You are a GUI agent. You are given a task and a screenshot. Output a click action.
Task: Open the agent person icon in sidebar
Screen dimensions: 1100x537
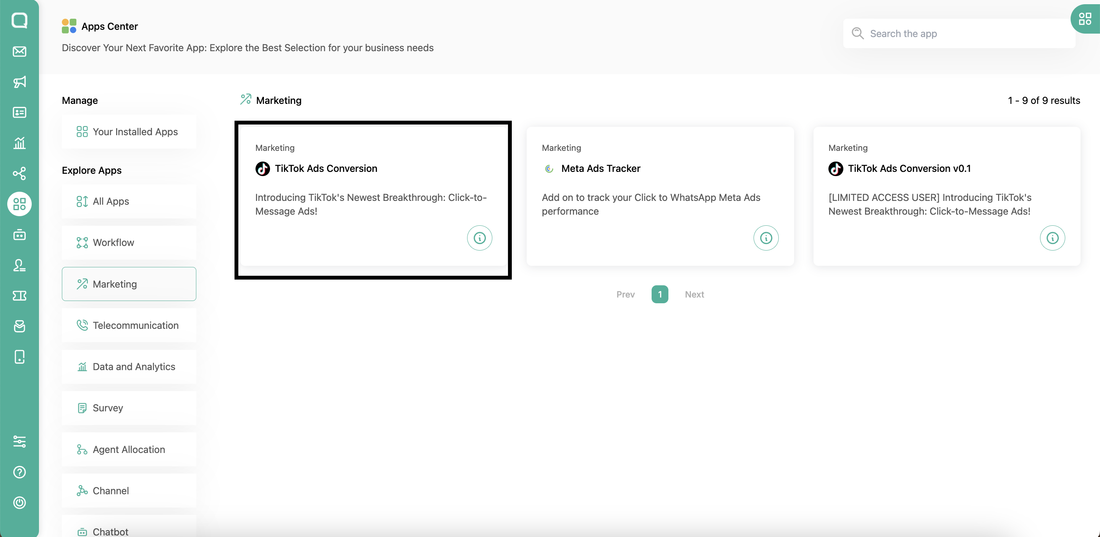pos(19,265)
